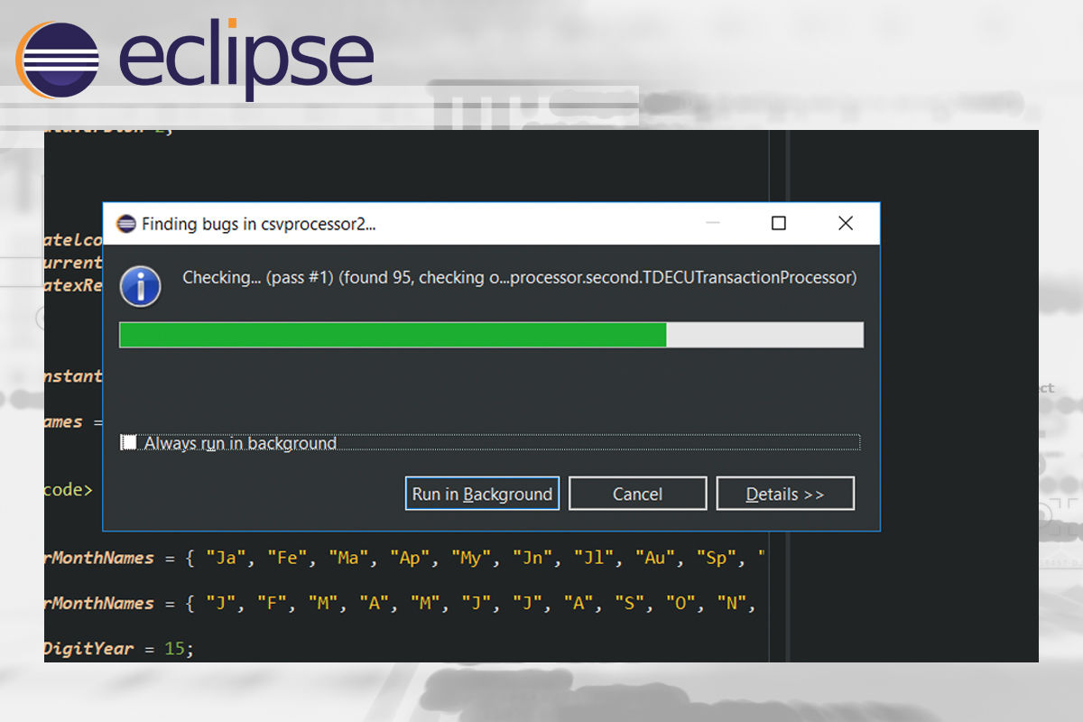Check the box next to 'Always run in background'
The width and height of the screenshot is (1083, 722).
(x=128, y=442)
